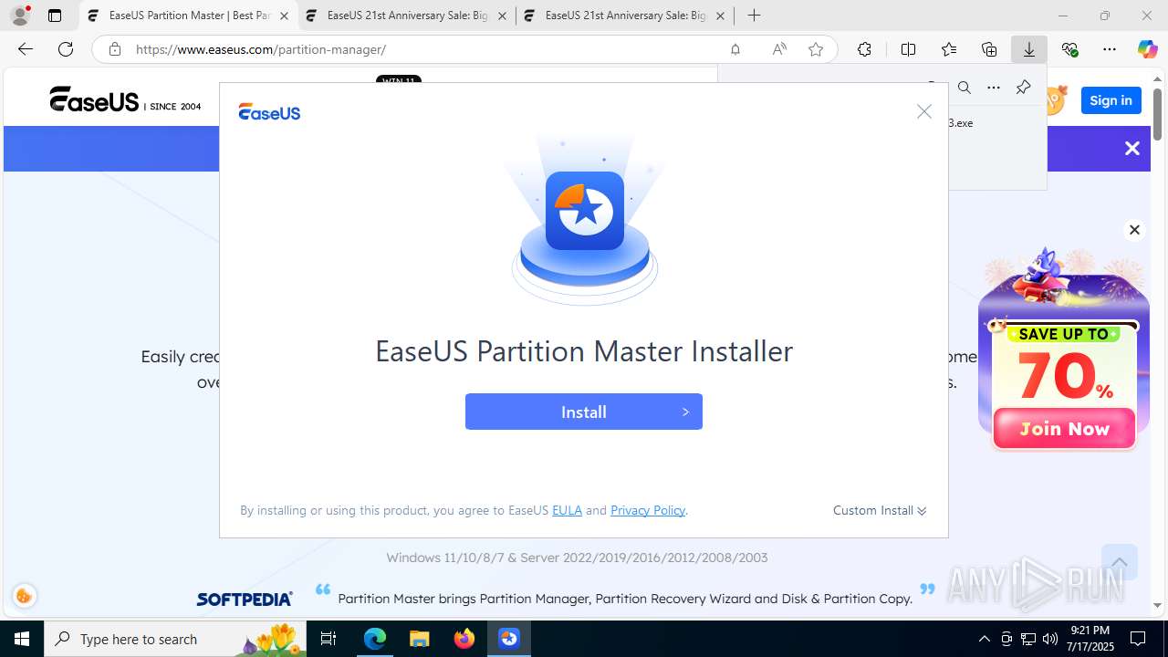Expand Custom Install options
The image size is (1168, 657).
pyautogui.click(x=880, y=510)
